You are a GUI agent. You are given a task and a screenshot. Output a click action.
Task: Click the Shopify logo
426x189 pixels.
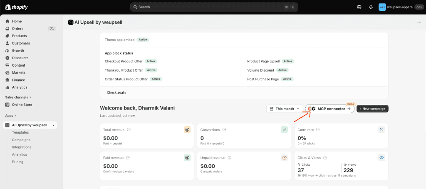pos(16,7)
